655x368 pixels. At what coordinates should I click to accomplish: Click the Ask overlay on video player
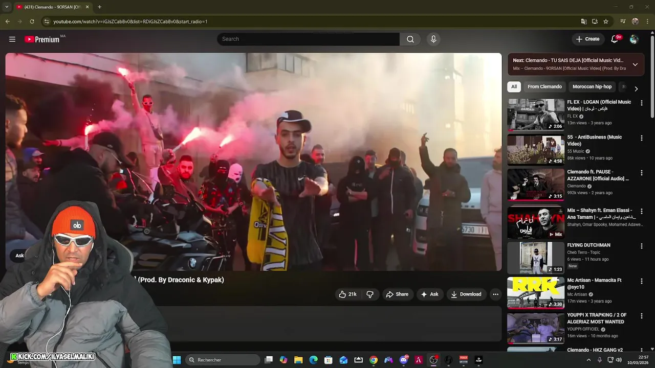[19, 256]
